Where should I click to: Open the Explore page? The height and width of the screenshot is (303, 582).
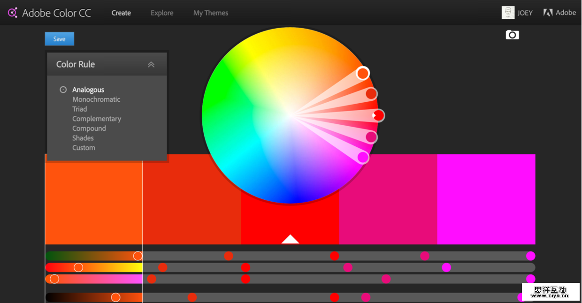161,13
